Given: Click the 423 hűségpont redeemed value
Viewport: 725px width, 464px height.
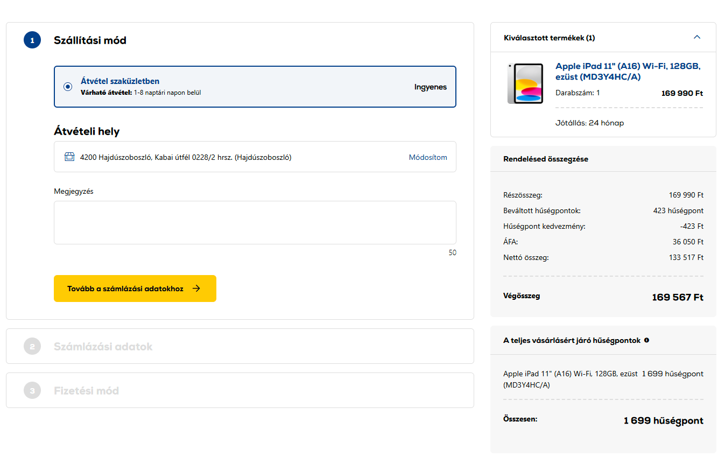Looking at the screenshot, I should 678,210.
